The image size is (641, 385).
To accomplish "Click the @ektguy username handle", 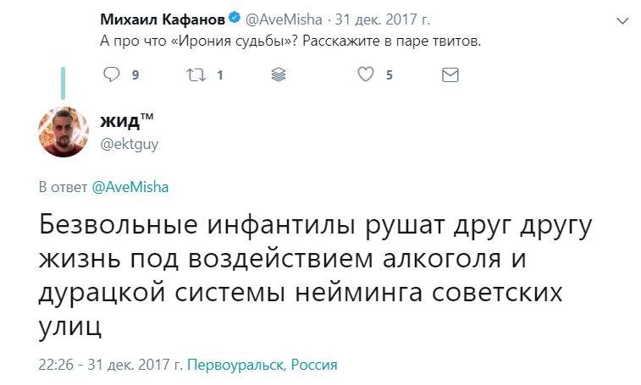I will 130,144.
